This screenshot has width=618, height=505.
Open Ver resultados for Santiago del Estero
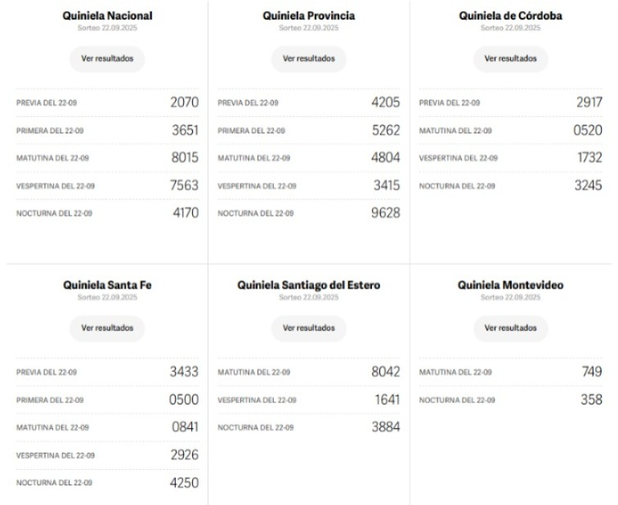[x=308, y=328]
